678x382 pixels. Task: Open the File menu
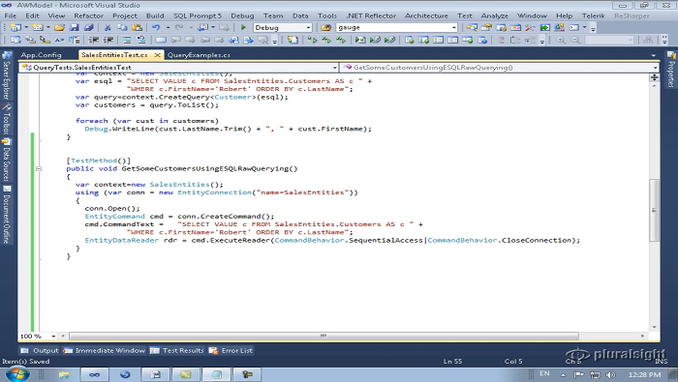click(11, 15)
